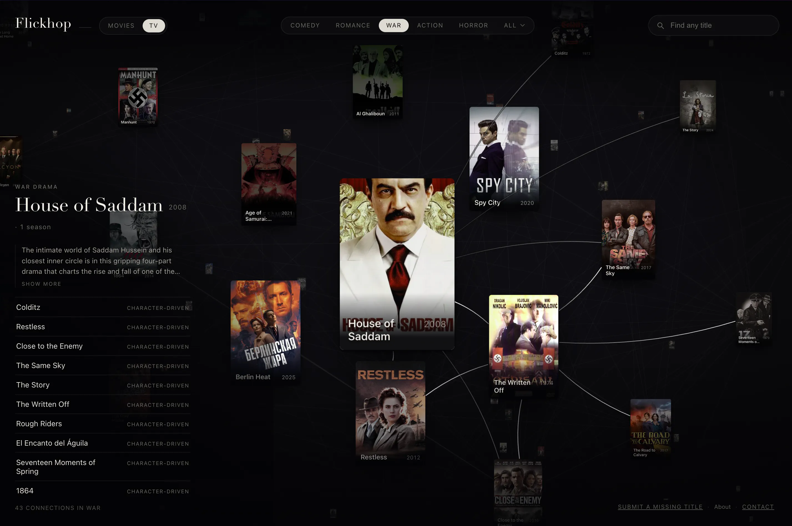Viewport: 792px width, 526px height.
Task: Filter by Romance genre
Action: (353, 25)
